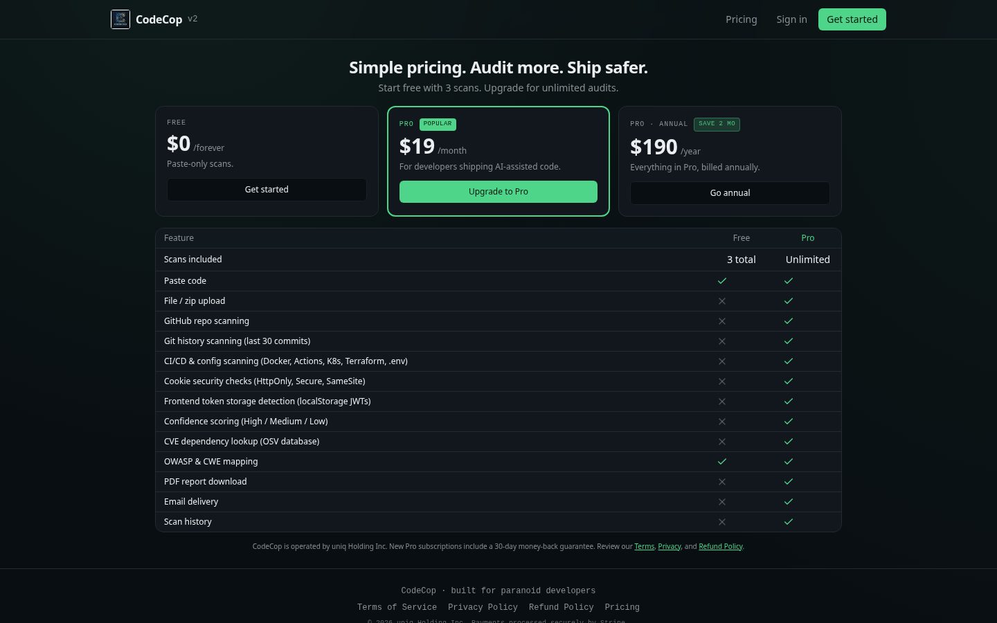Viewport: 997px width, 623px height.
Task: Click the Pro column header in table
Action: point(808,238)
